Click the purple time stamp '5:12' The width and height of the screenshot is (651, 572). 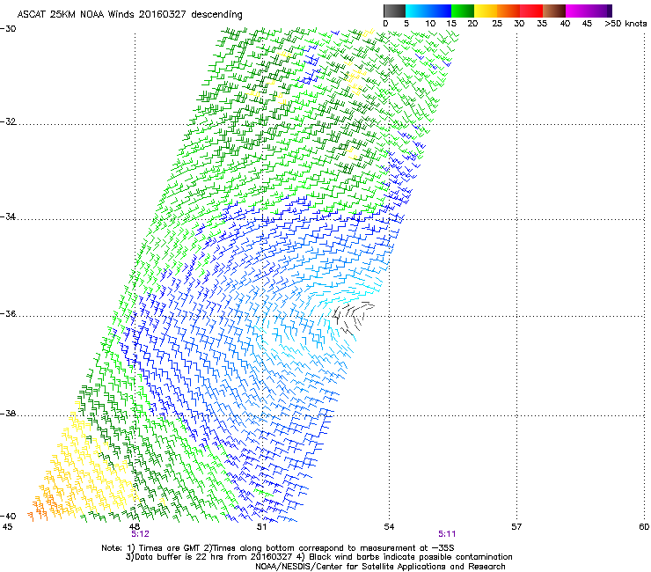point(140,534)
